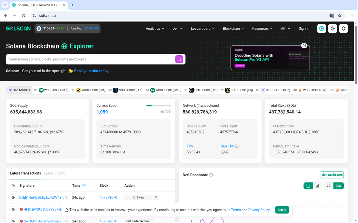Click the clock icon next to Time column
This screenshot has height=223, width=358.
84,186
